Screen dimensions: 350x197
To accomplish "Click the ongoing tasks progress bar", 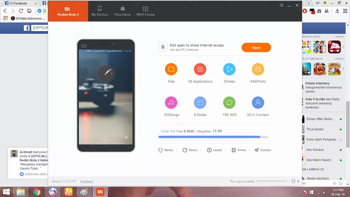I will click(x=271, y=181).
